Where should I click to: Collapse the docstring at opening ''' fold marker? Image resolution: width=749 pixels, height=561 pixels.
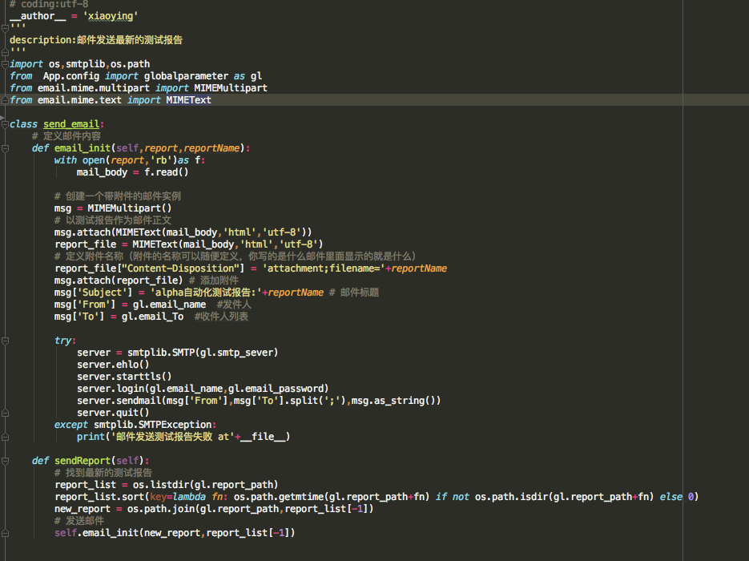coord(5,28)
